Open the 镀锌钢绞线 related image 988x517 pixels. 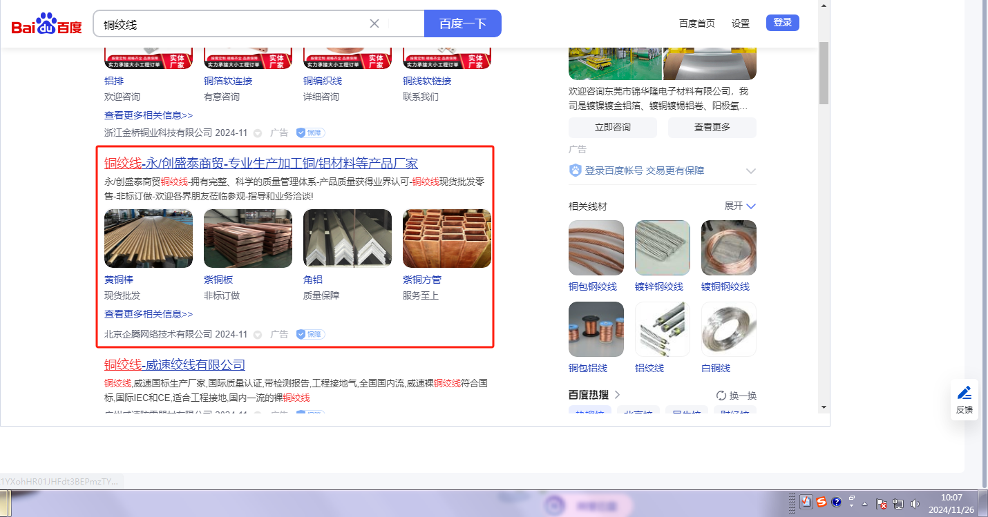(663, 248)
